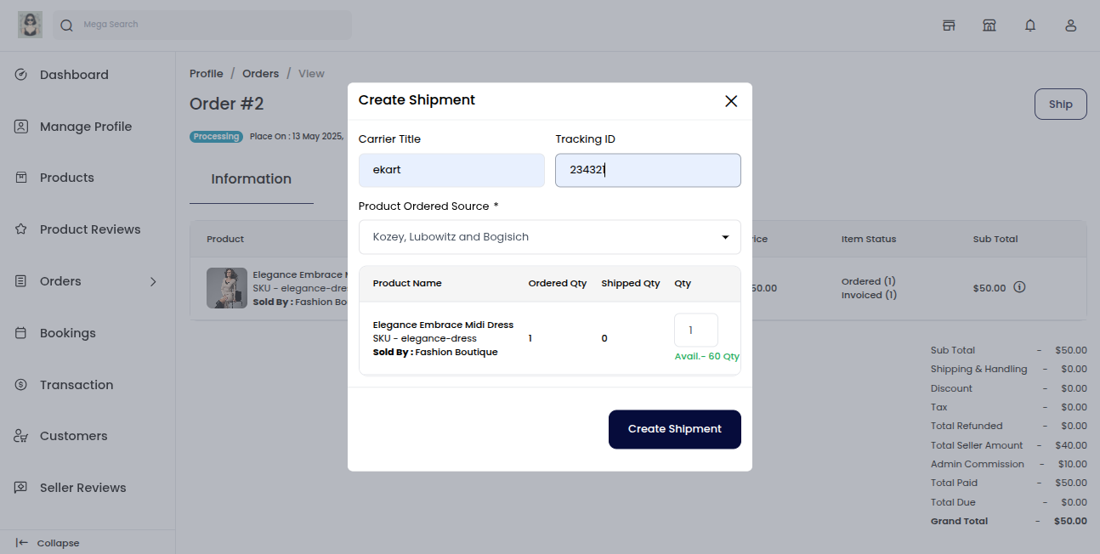Switch to the Information tab
The height and width of the screenshot is (554, 1100).
click(x=251, y=178)
